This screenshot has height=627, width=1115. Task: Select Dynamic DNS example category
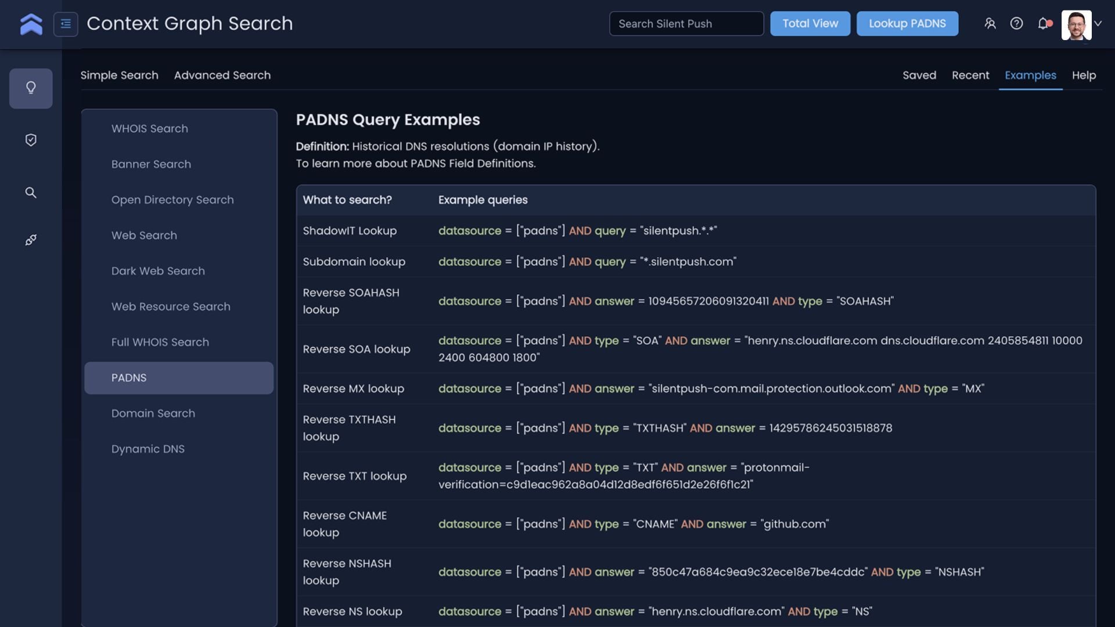179,449
